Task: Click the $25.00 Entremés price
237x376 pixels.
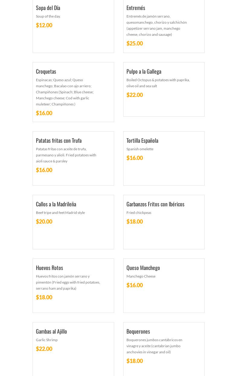Action: (x=135, y=43)
